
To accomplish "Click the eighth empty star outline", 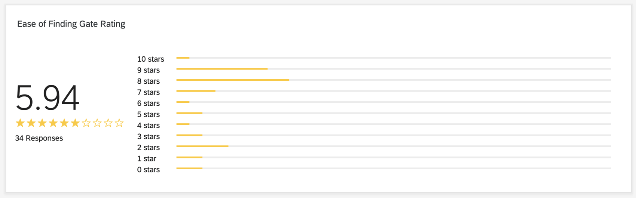I will (97, 123).
